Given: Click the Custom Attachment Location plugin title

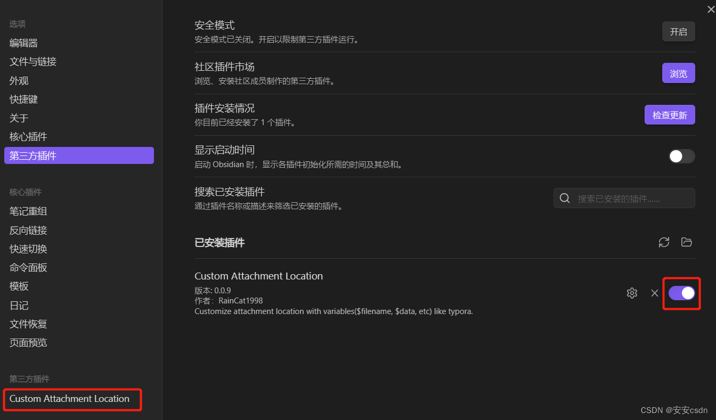Looking at the screenshot, I should pos(259,276).
